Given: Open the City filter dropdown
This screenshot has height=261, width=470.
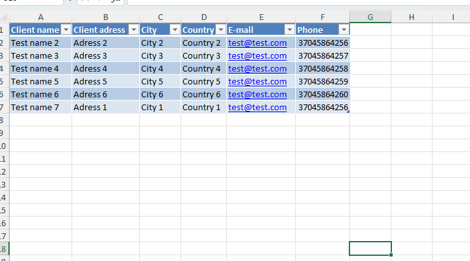Looking at the screenshot, I should pos(175,30).
